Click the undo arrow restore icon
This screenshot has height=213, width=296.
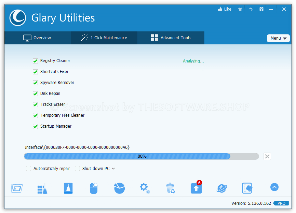251,9
